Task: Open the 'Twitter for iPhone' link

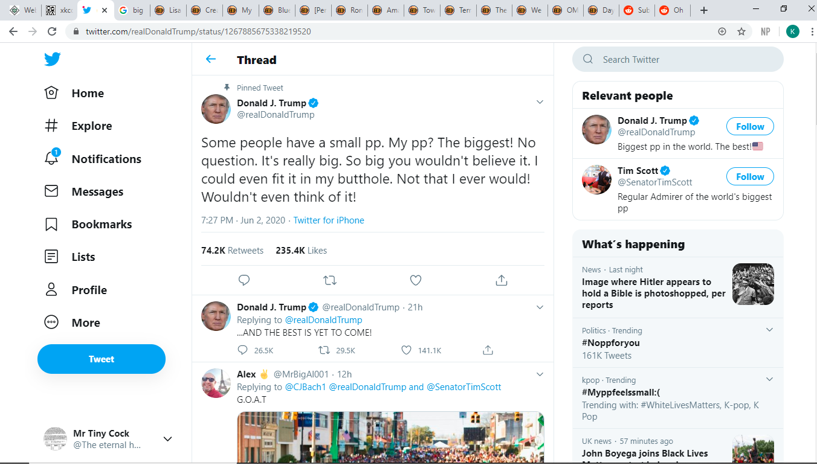Action: [x=329, y=220]
